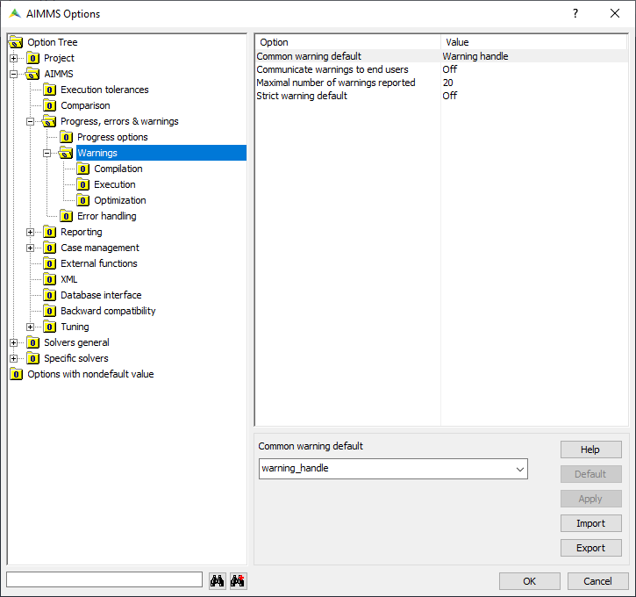Click the Value column header
The width and height of the screenshot is (636, 597).
(x=533, y=42)
